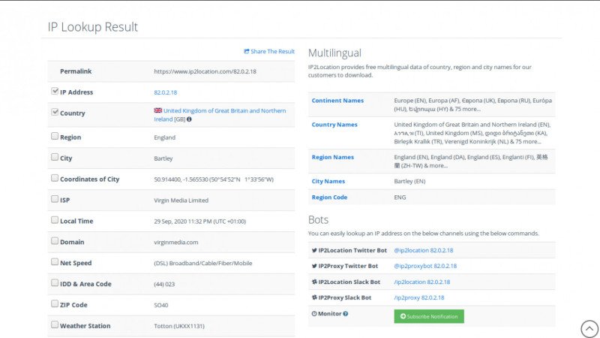Click the Subscribe Notification button
This screenshot has height=338, width=600.
[429, 316]
